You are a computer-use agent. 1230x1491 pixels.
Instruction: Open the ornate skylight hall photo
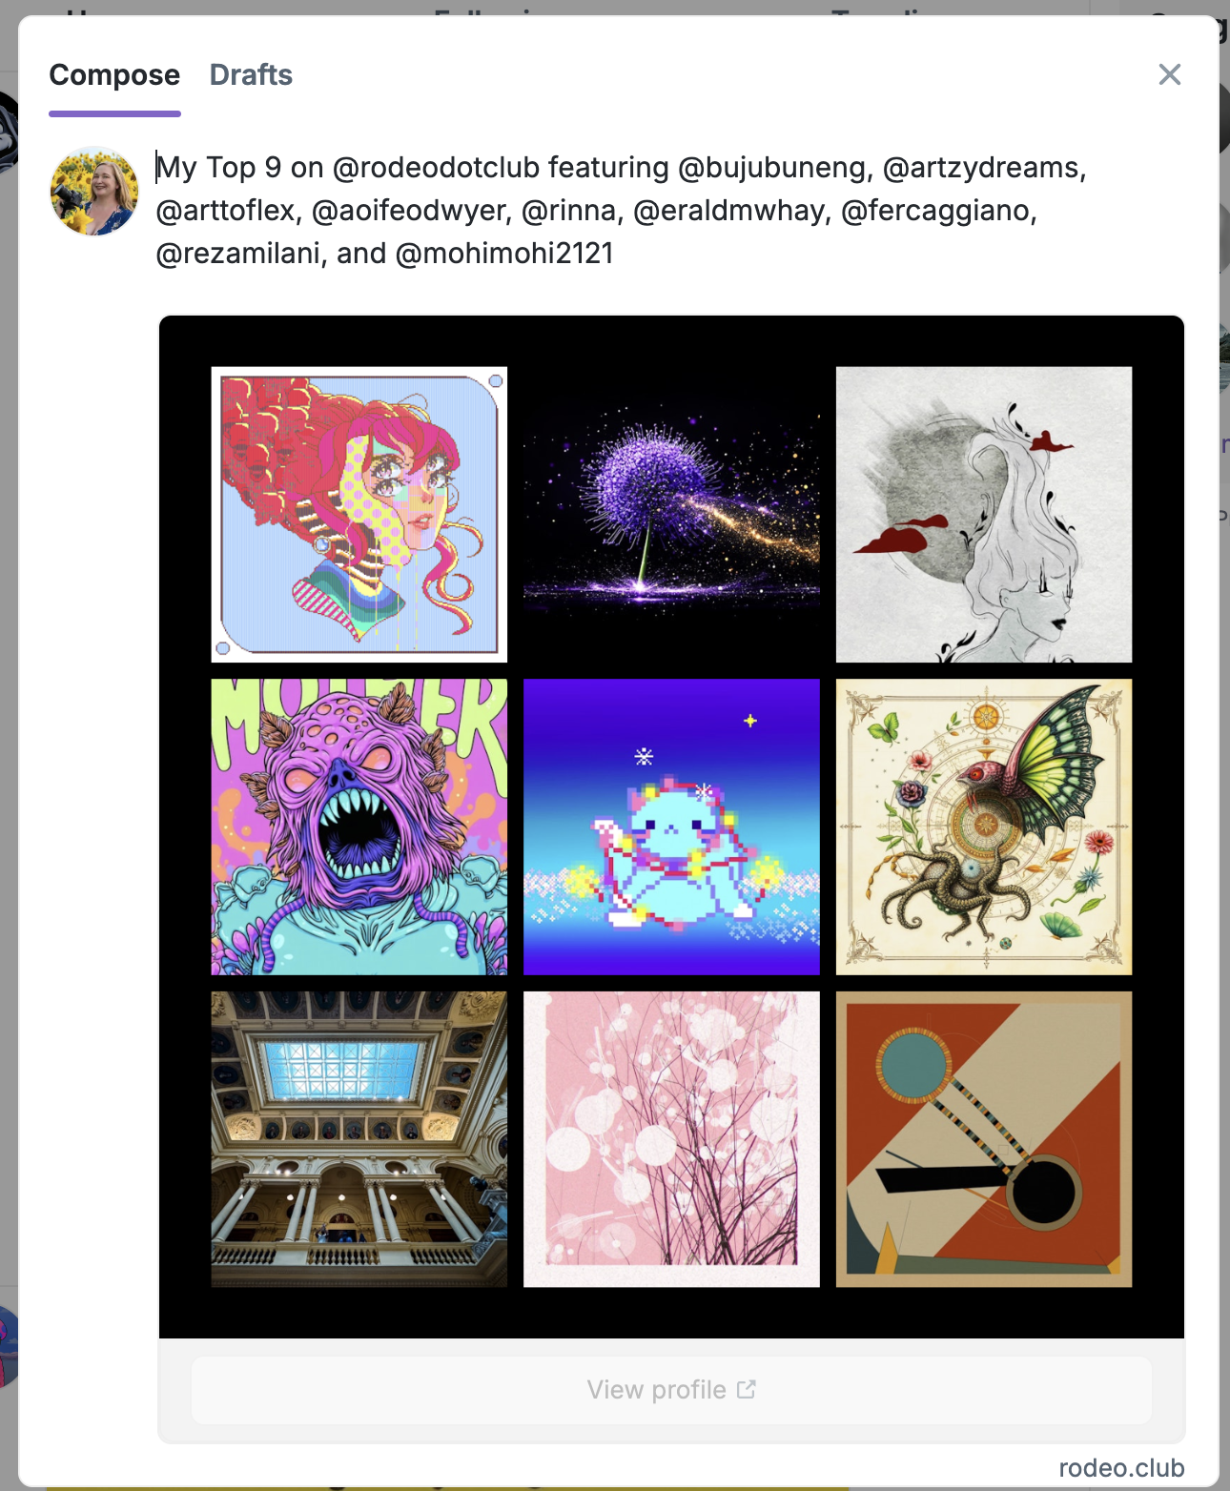359,1139
